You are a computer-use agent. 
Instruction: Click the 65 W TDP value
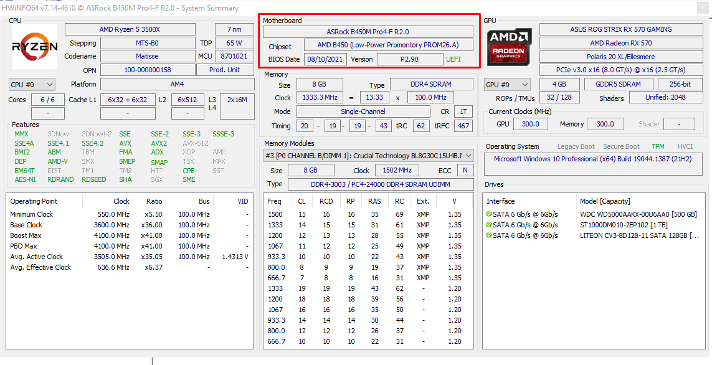coord(234,43)
